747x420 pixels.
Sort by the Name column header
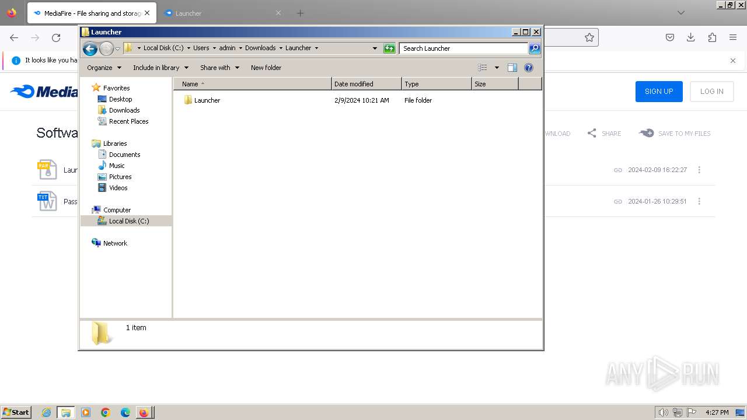(253, 84)
